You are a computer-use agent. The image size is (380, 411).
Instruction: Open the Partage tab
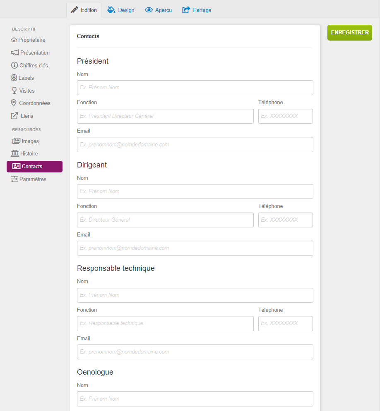tap(197, 10)
